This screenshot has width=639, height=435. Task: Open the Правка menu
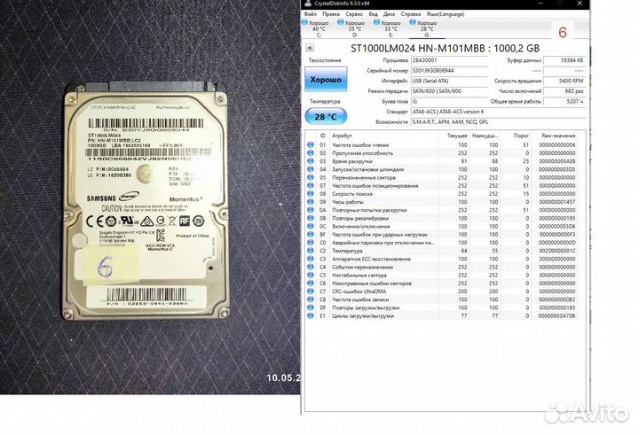click(x=331, y=14)
